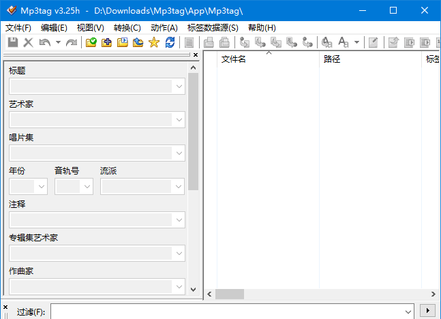Click the Actions icon with strikethrough Aa
This screenshot has width=441, height=319.
[x=326, y=42]
